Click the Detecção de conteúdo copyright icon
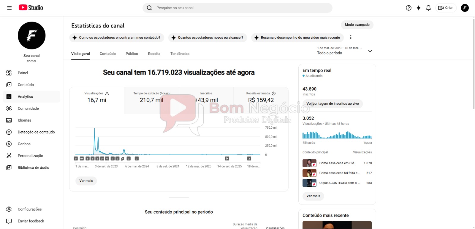 (9, 132)
